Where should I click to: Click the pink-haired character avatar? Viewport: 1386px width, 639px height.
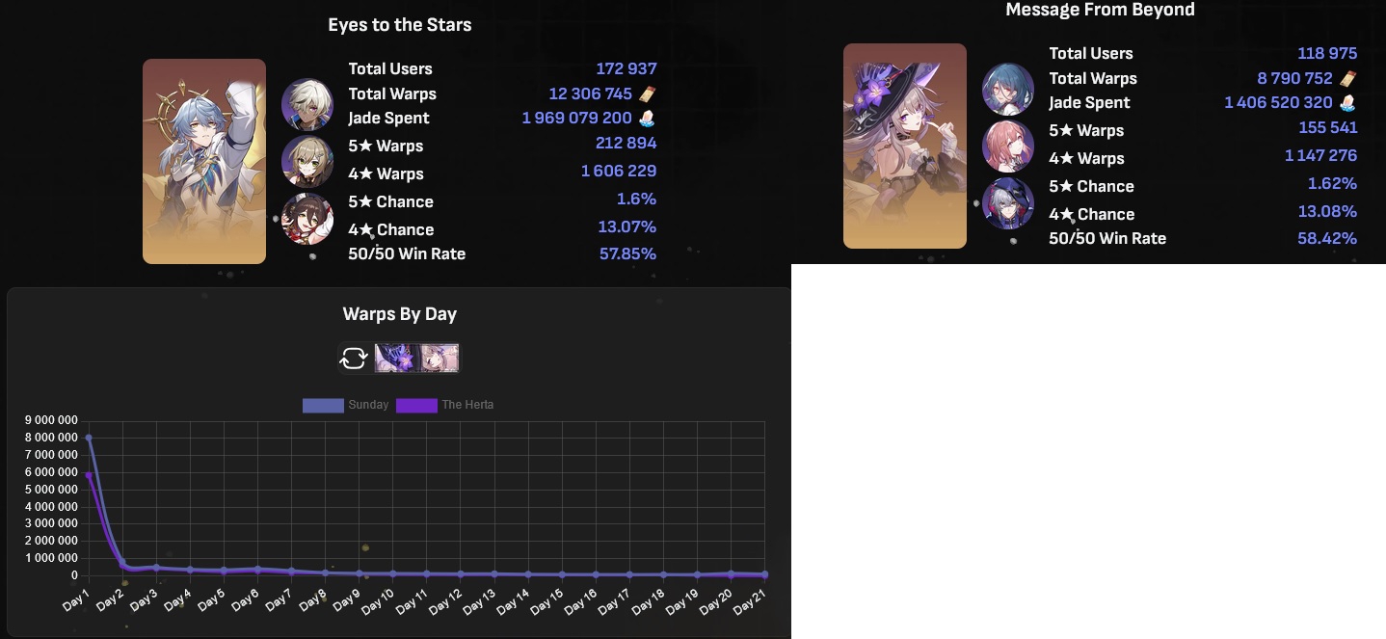tap(1008, 146)
